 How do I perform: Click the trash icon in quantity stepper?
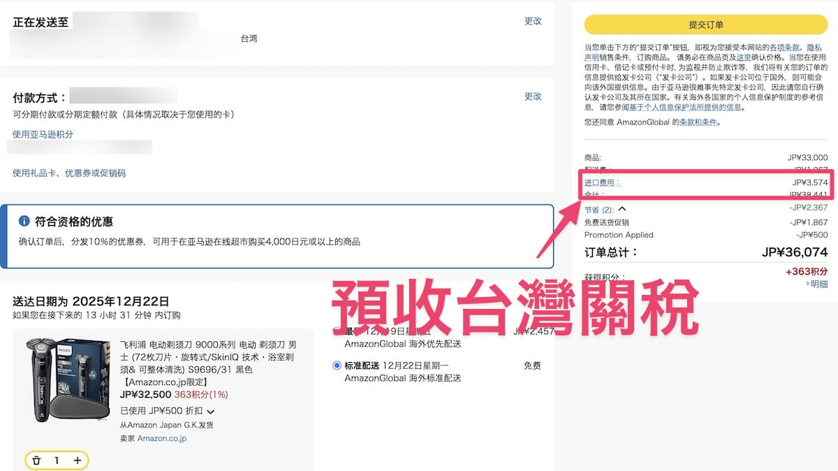tap(36, 461)
